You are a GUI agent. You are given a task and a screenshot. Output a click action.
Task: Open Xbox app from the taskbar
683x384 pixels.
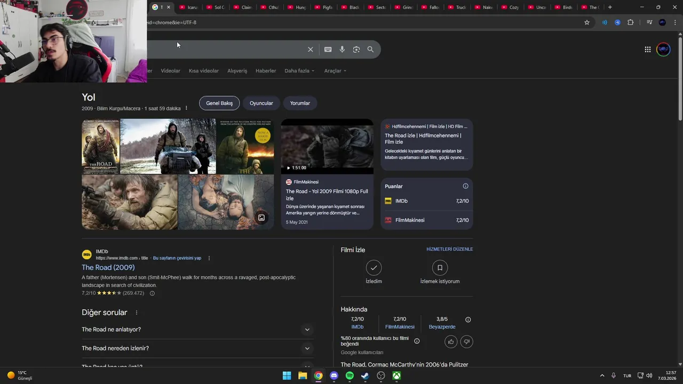[396, 375]
